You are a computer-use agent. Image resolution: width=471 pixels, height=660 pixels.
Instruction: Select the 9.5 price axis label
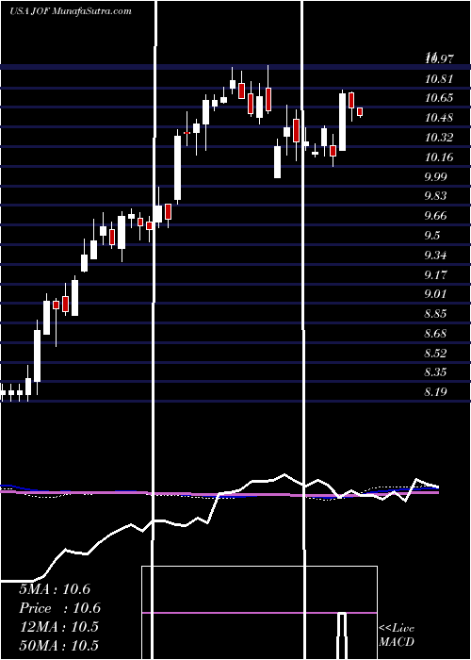[432, 236]
